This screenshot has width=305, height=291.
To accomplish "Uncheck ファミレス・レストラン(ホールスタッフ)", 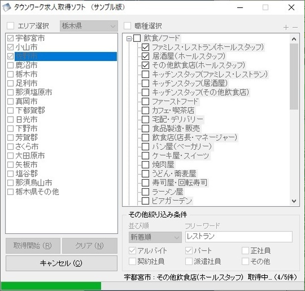I will click(x=146, y=47).
